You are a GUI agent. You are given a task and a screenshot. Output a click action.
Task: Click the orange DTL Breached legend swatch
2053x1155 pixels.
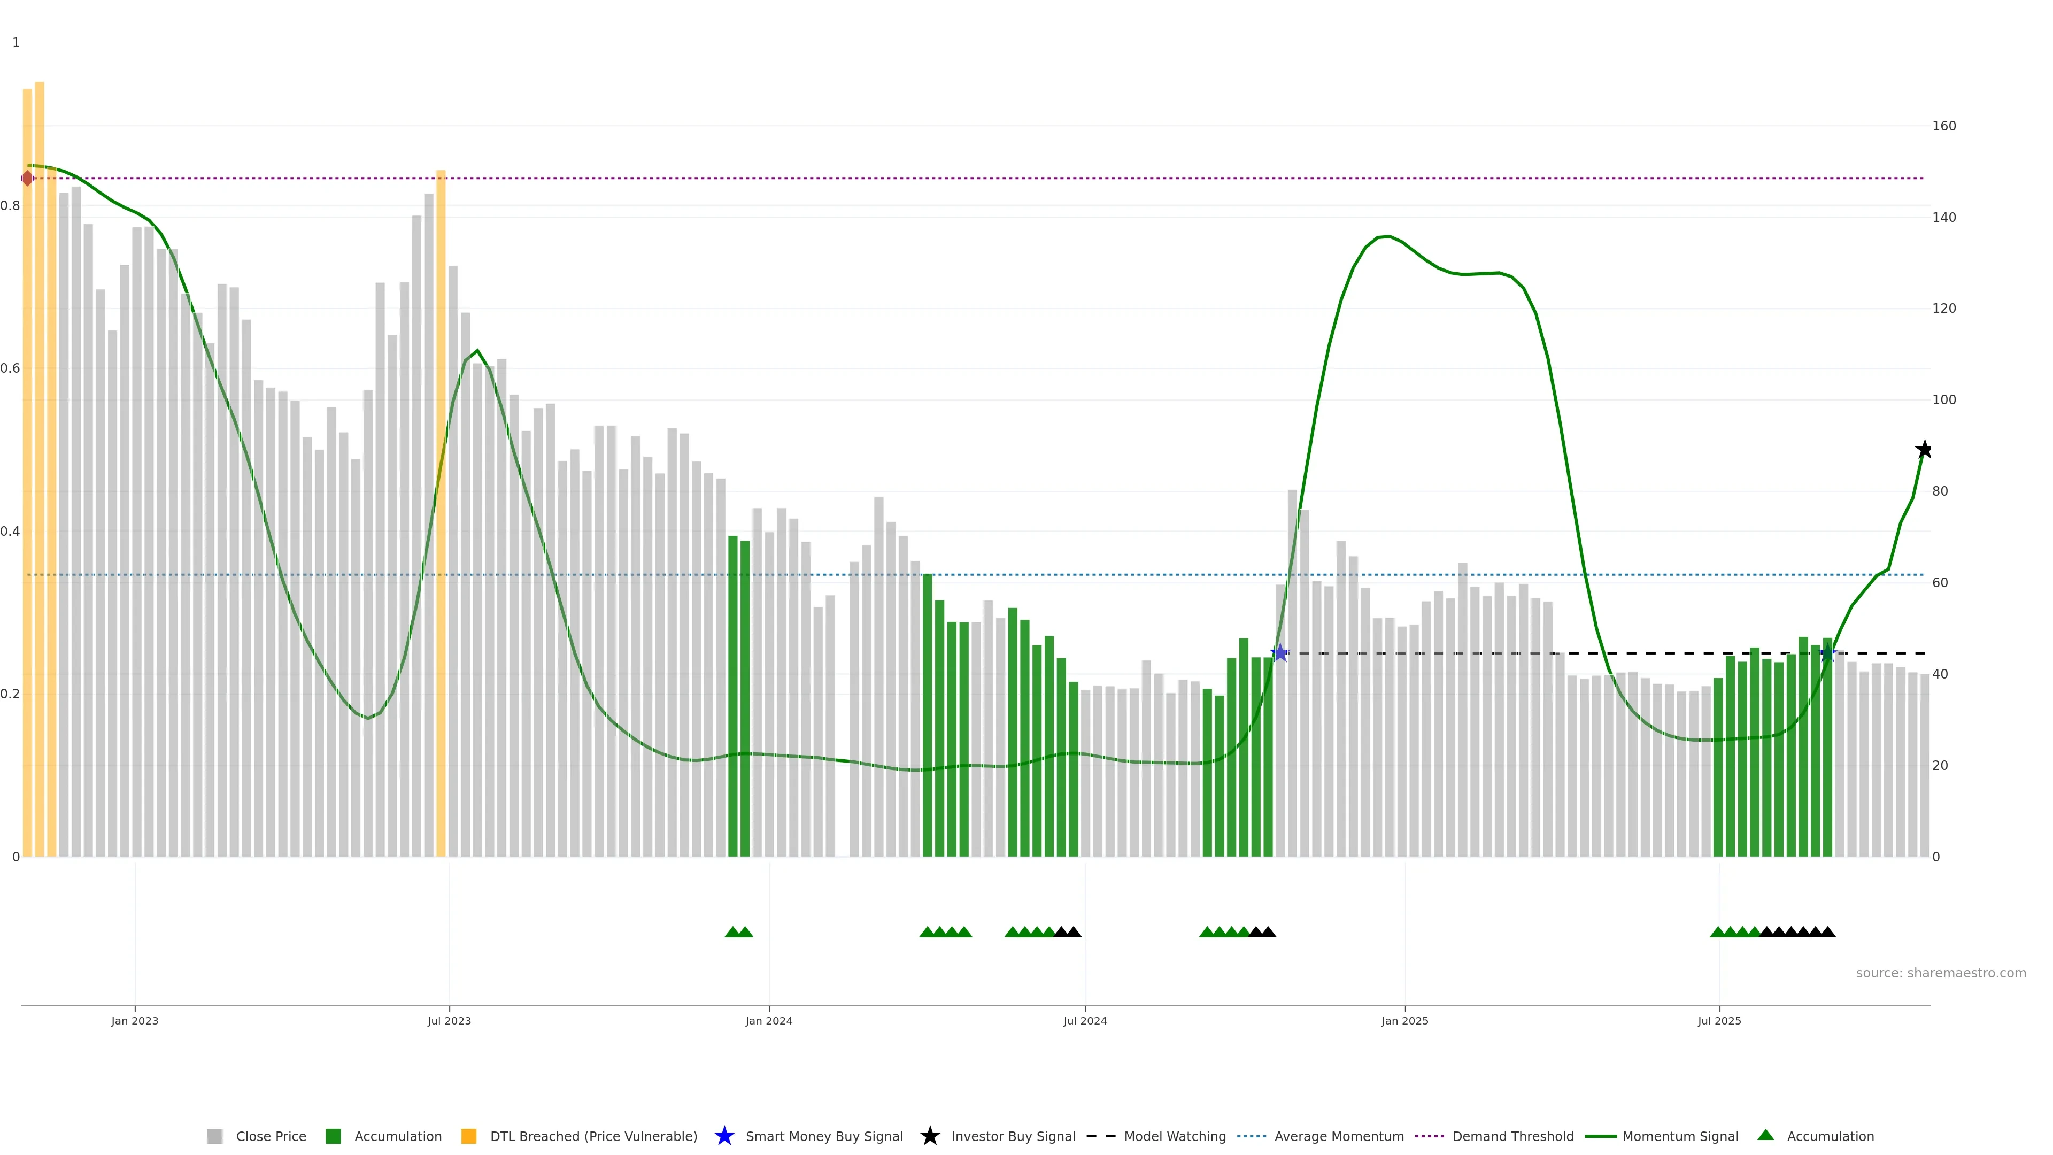coord(469,1136)
